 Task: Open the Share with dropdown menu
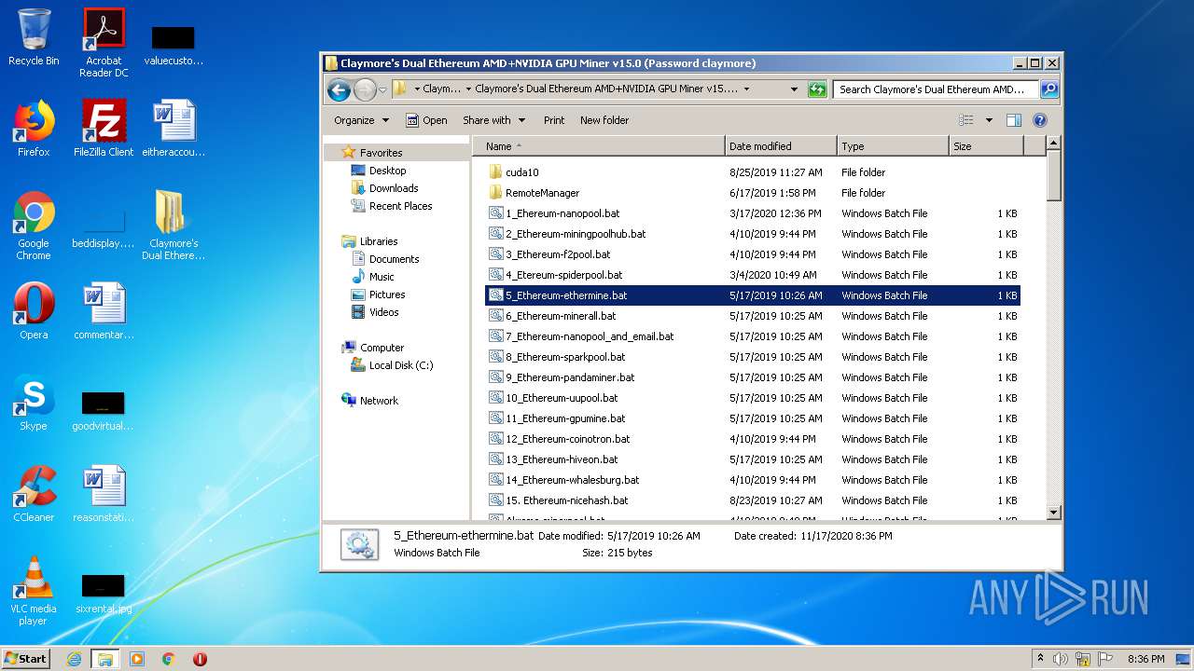(494, 120)
